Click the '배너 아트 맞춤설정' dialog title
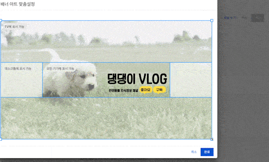This screenshot has width=269, height=162. 17,4
